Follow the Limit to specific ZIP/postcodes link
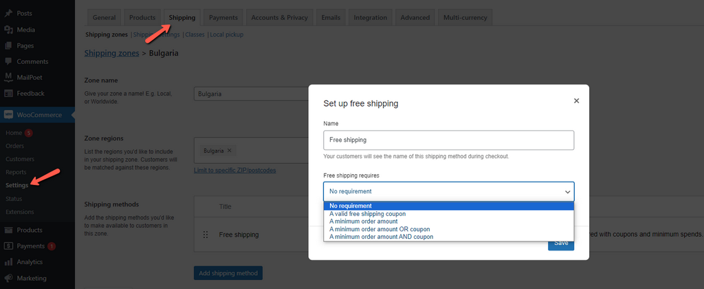Image resolution: width=704 pixels, height=289 pixels. [234, 170]
